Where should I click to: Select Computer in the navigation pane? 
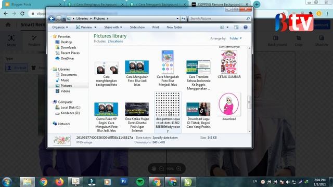[65, 102]
